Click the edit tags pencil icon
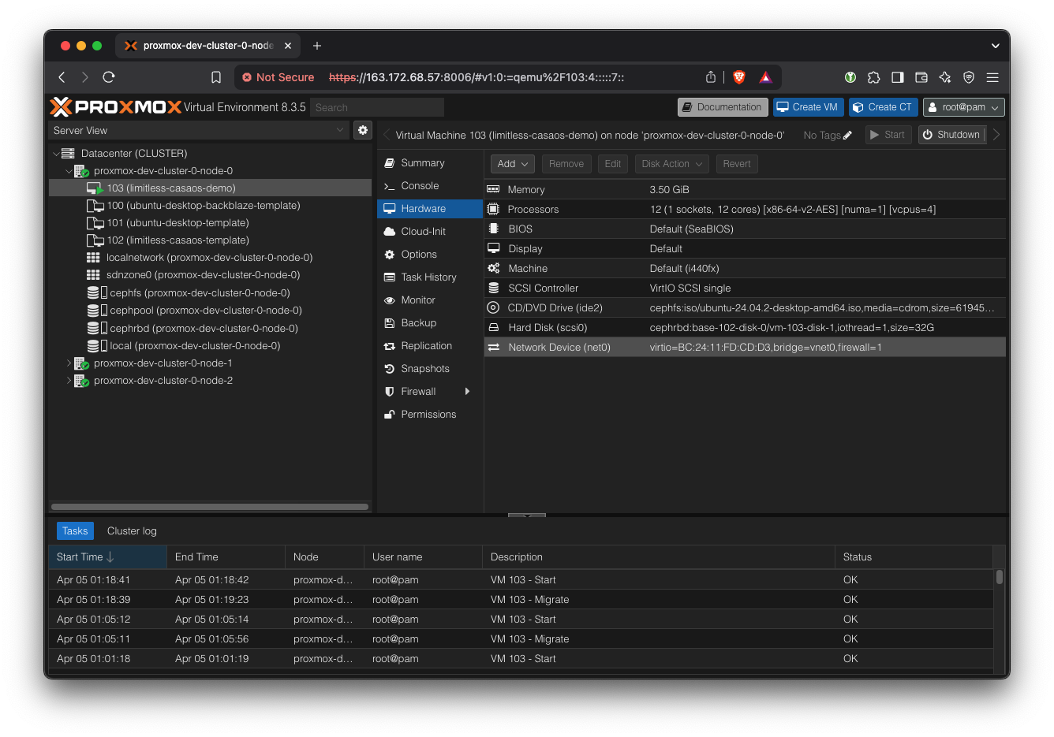 click(x=847, y=136)
